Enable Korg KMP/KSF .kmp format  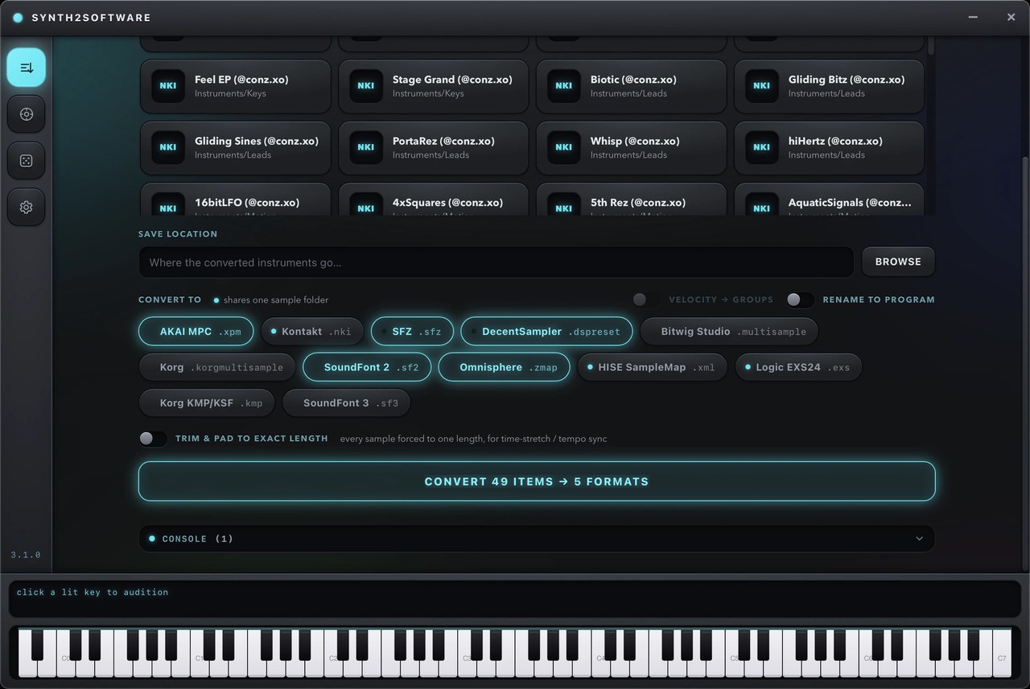point(206,402)
